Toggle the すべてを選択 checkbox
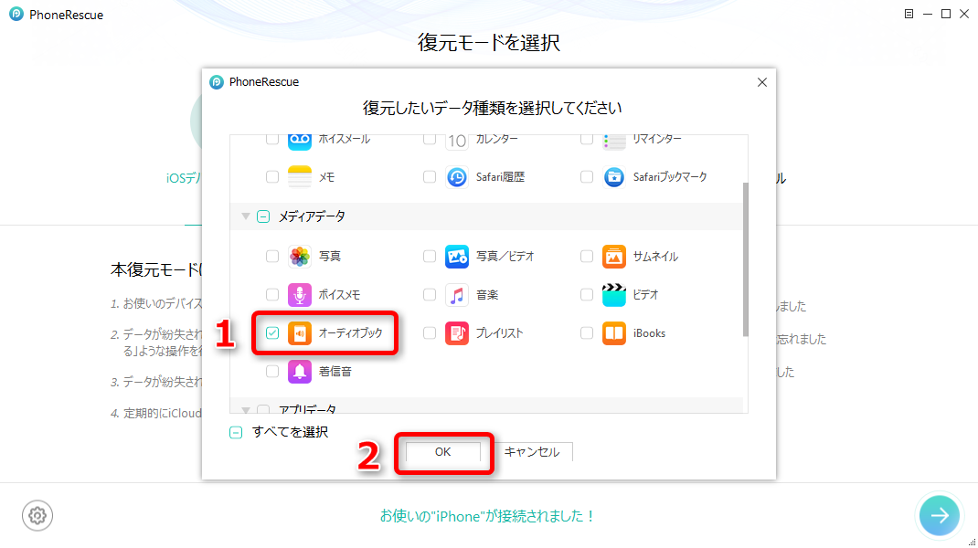Screen dimensions: 978x548 (x=236, y=433)
